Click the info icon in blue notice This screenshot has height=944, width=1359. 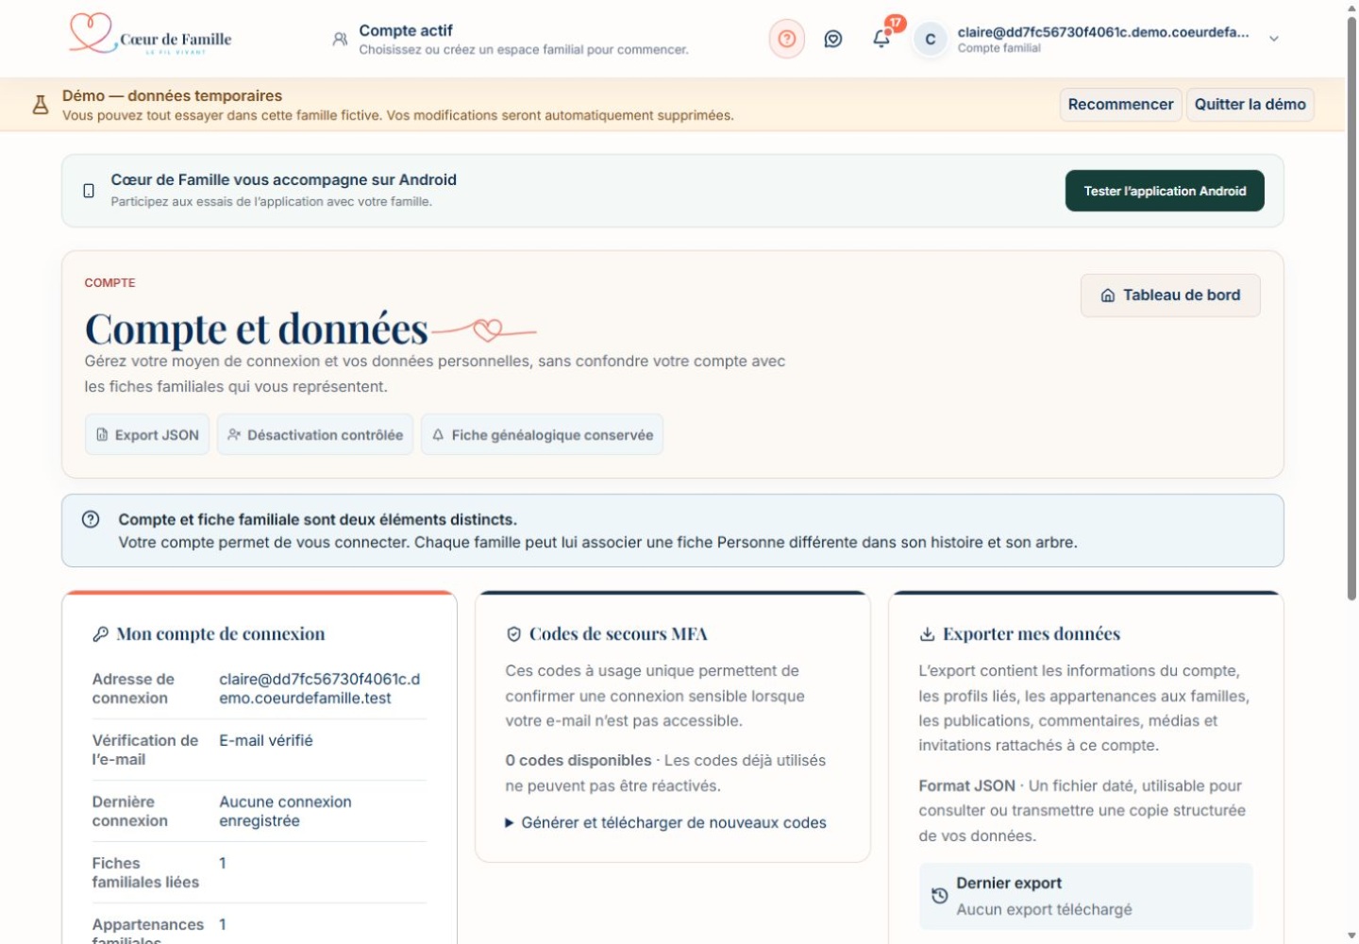pos(91,519)
